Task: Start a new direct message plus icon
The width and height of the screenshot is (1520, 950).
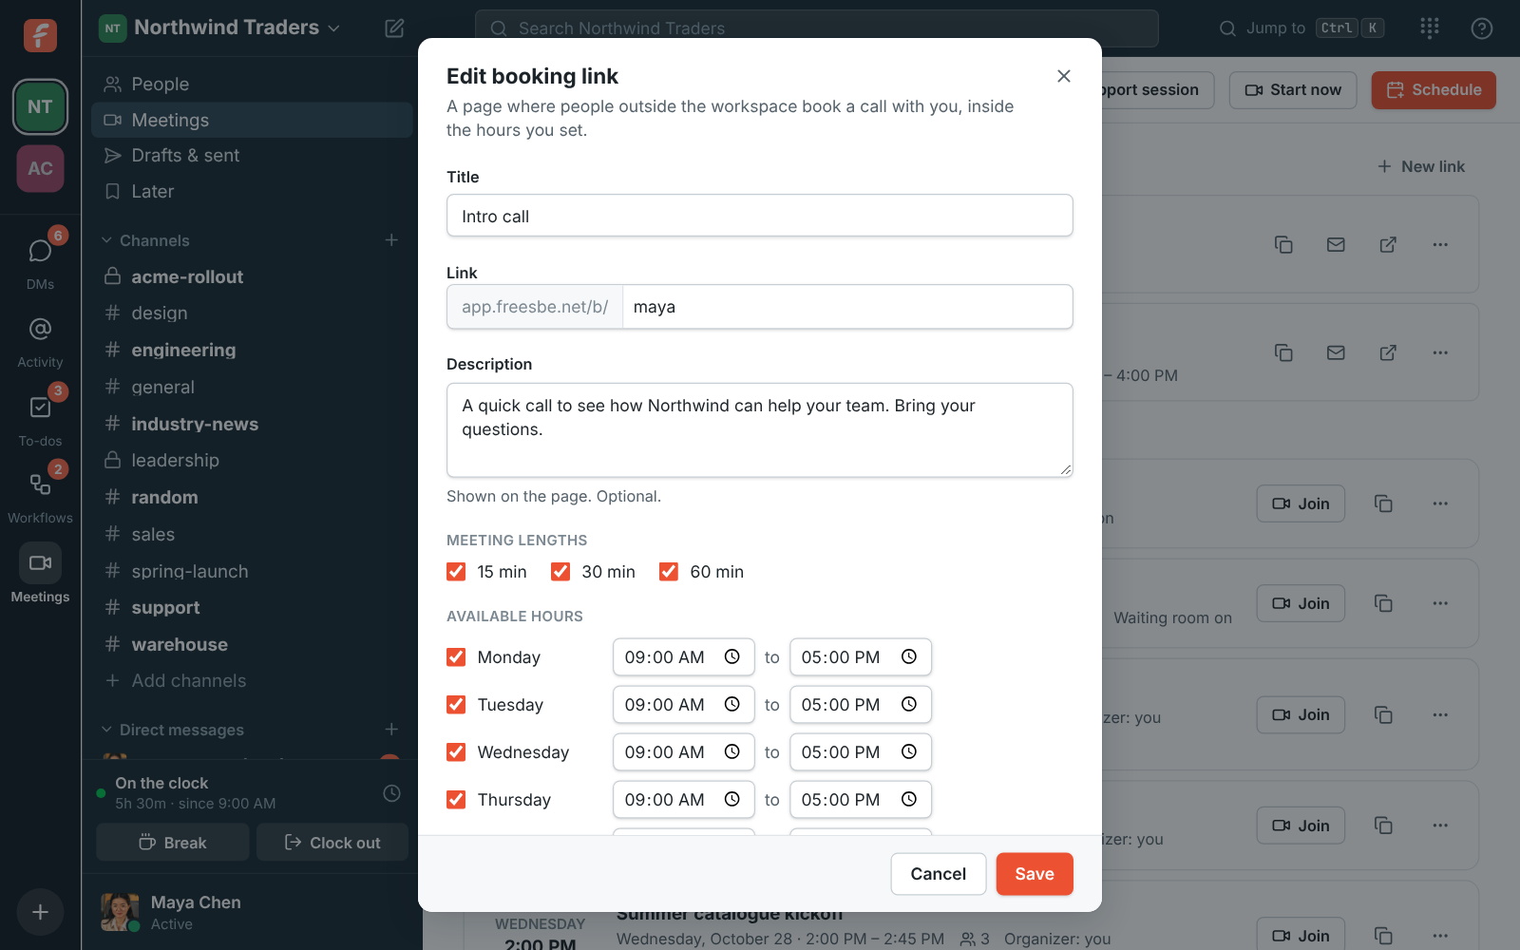Action: pos(391,730)
